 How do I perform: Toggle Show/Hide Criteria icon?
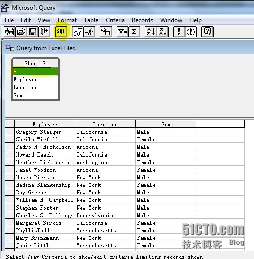click(89, 32)
